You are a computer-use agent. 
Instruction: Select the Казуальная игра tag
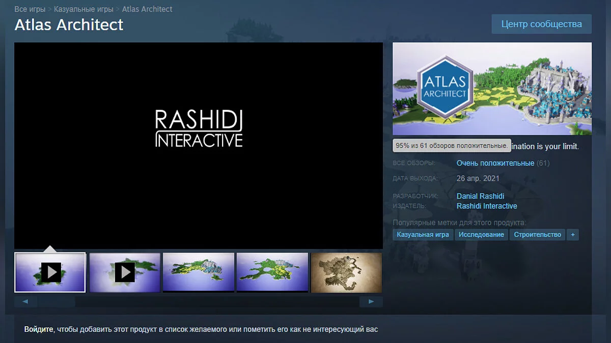click(423, 234)
